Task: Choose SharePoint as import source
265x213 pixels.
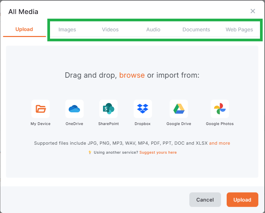Action: 108,109
